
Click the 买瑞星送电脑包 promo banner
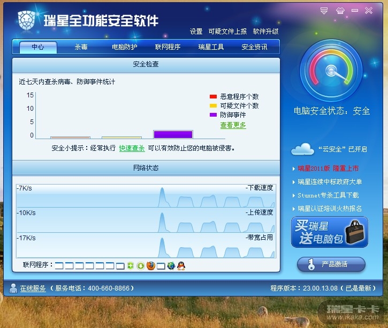330,232
